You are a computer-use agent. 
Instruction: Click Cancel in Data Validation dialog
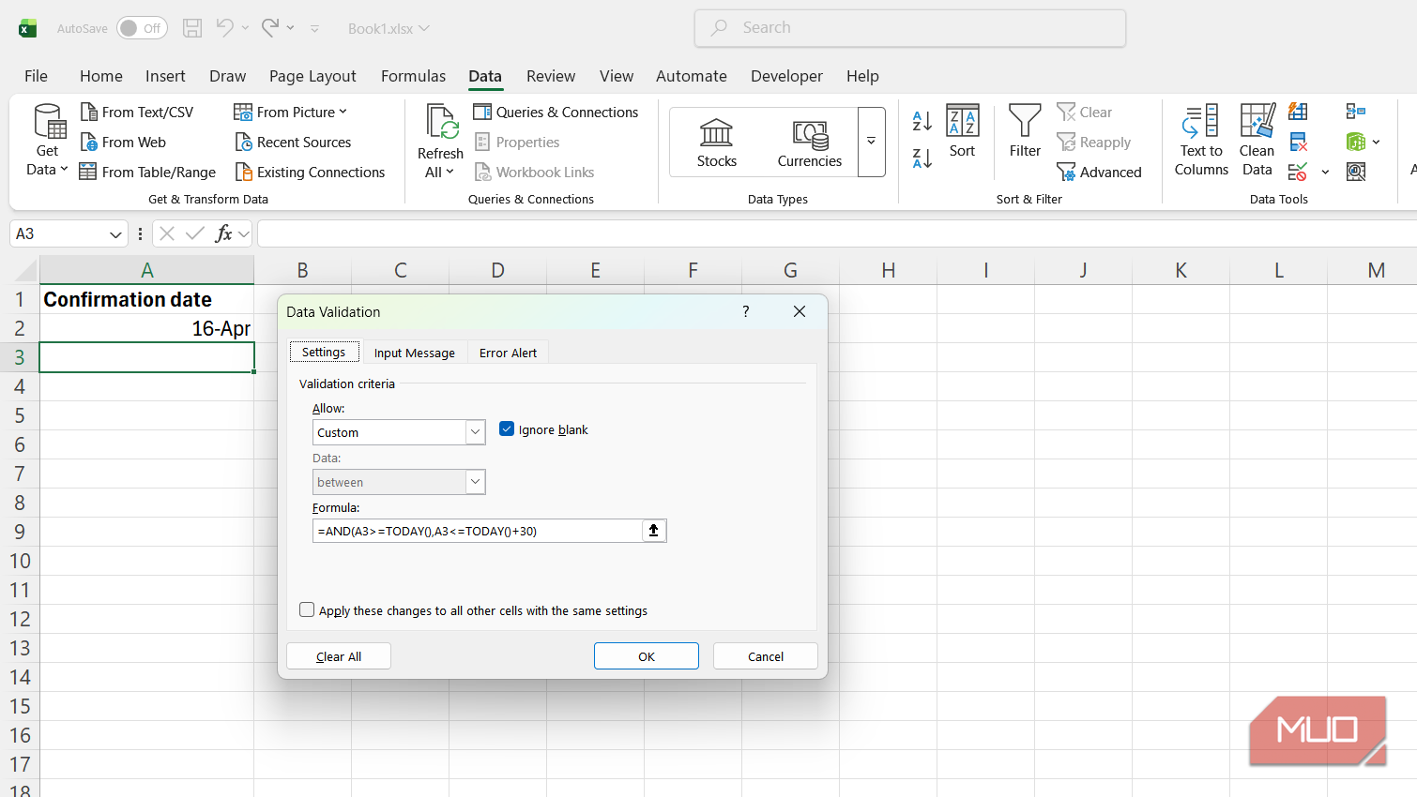pos(766,656)
